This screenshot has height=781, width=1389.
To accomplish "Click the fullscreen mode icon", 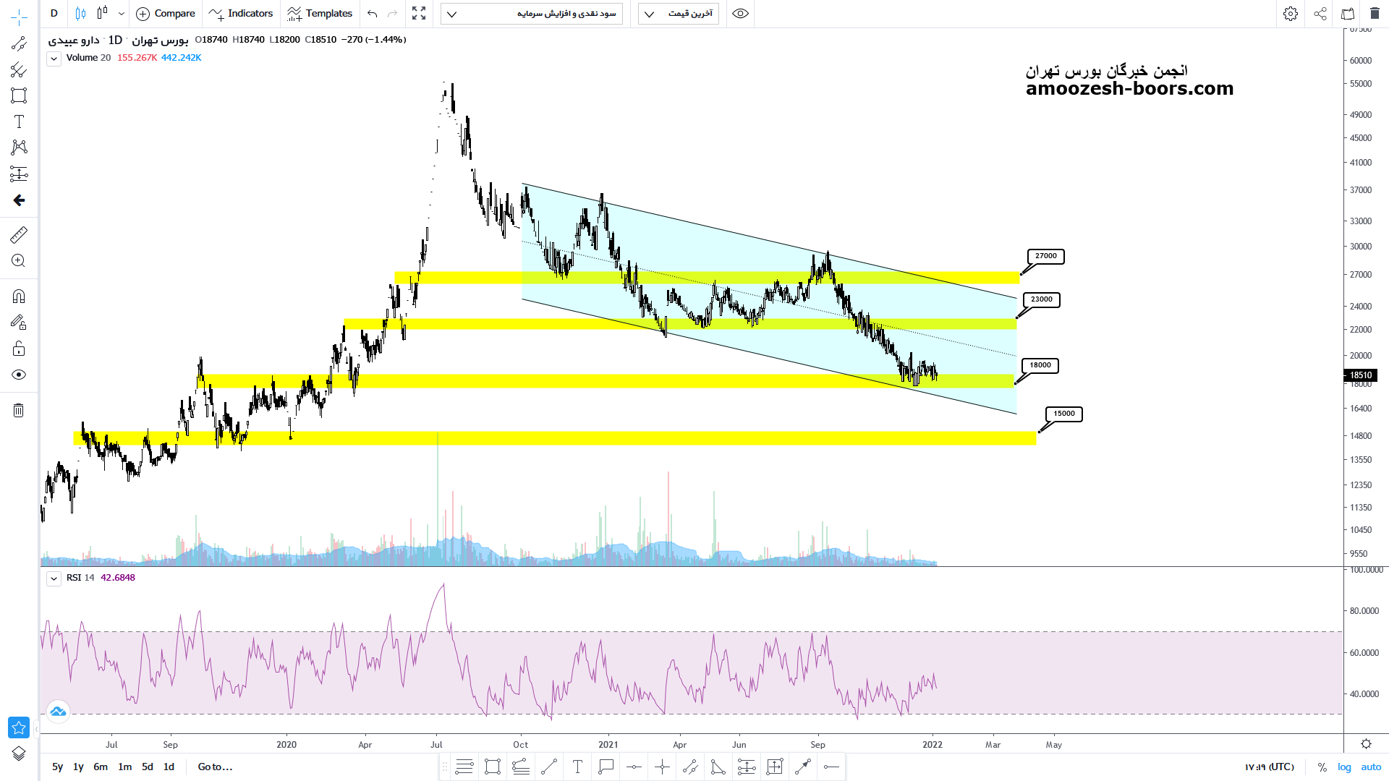I will [419, 14].
